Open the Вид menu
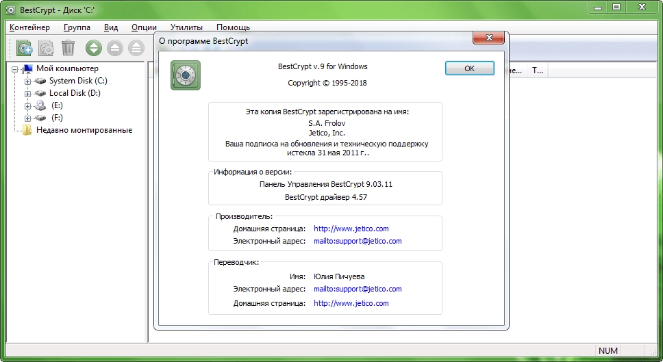Viewport: 663px width, 362px height. (111, 27)
